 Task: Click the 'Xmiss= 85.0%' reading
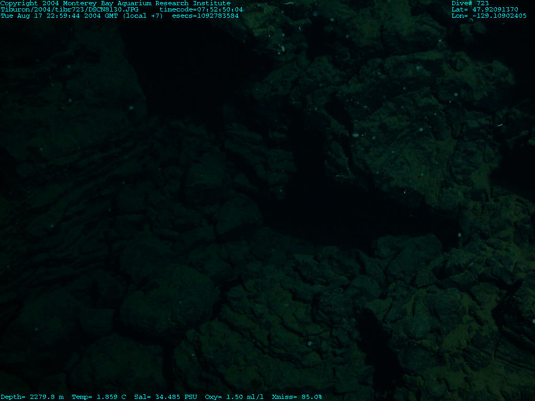pos(297,397)
